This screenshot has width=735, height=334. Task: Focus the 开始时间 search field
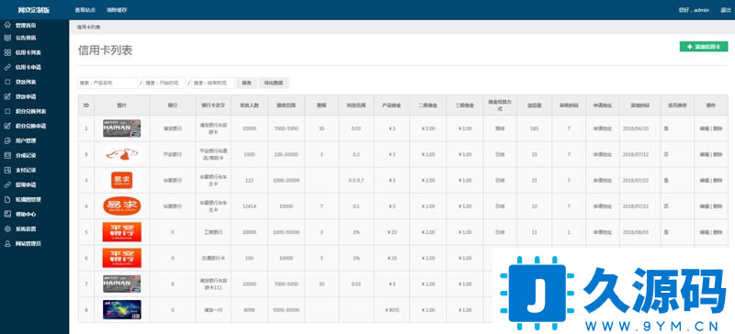[165, 83]
